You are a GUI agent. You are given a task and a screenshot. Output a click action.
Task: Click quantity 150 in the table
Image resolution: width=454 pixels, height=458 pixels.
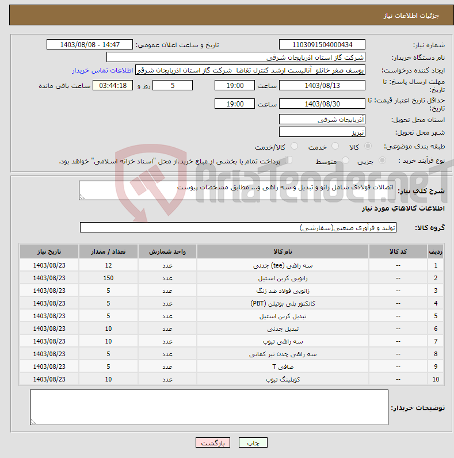coord(108,278)
